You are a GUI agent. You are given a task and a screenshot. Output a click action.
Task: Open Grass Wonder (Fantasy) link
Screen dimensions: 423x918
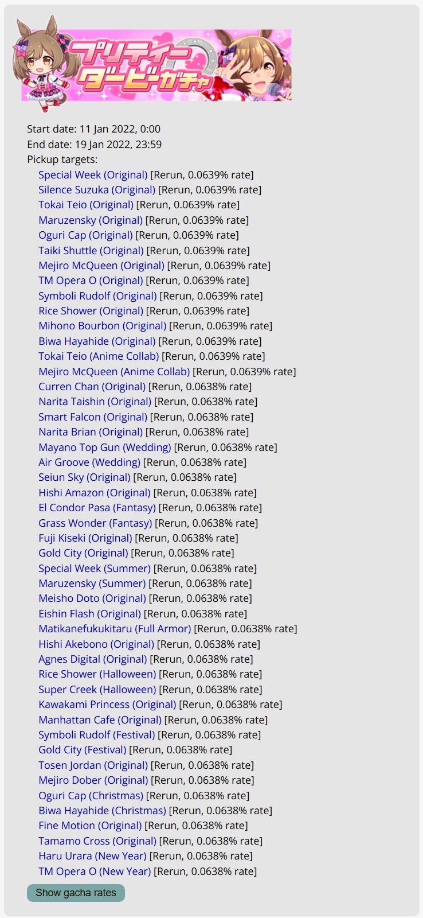click(x=95, y=523)
